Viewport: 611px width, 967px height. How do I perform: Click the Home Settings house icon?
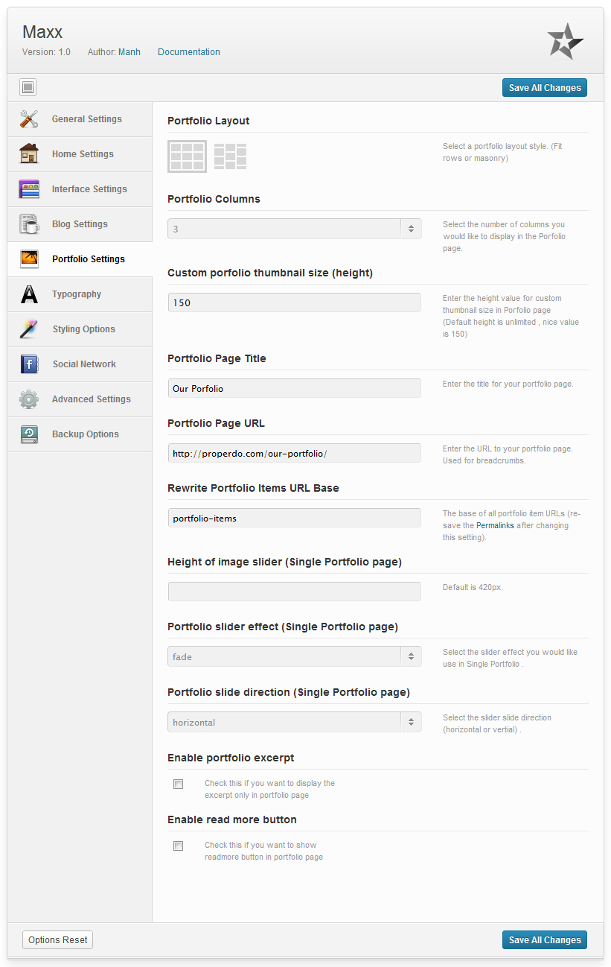29,153
